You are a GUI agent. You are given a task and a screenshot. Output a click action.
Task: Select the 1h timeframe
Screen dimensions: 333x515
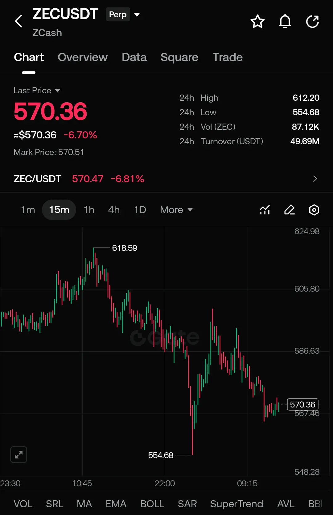coord(89,210)
